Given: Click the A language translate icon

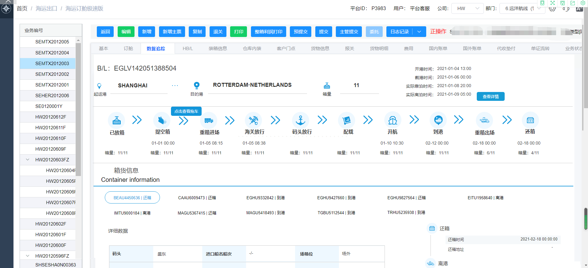Looking at the screenshot, I should point(579,9).
